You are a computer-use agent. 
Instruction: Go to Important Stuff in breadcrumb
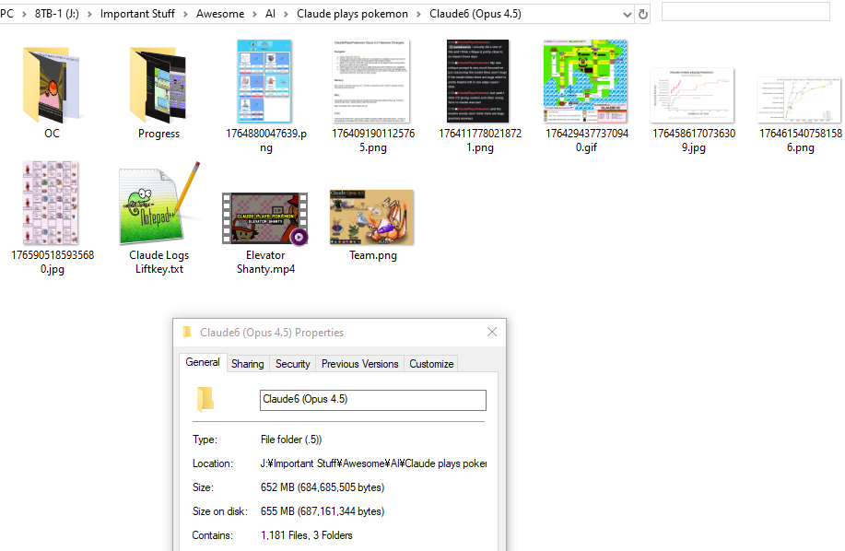point(137,14)
